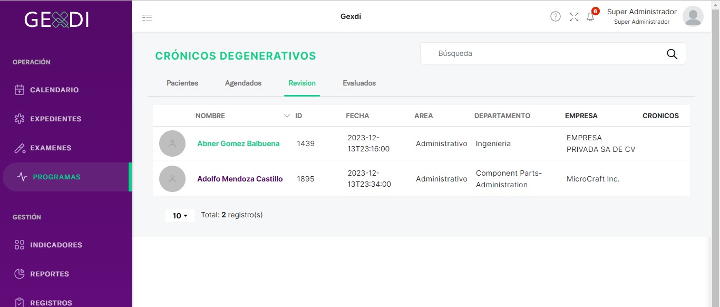Click the Expedientes sidebar icon
The height and width of the screenshot is (307, 720).
click(x=20, y=119)
